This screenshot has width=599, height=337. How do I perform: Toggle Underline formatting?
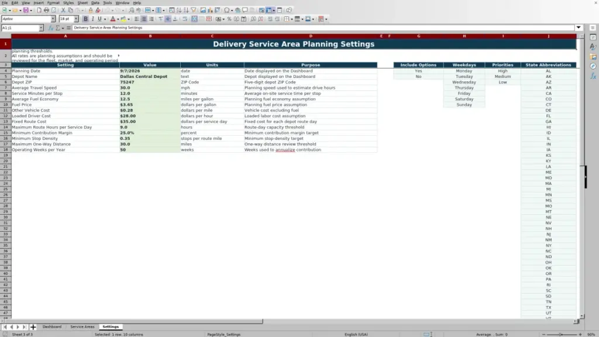(99, 19)
